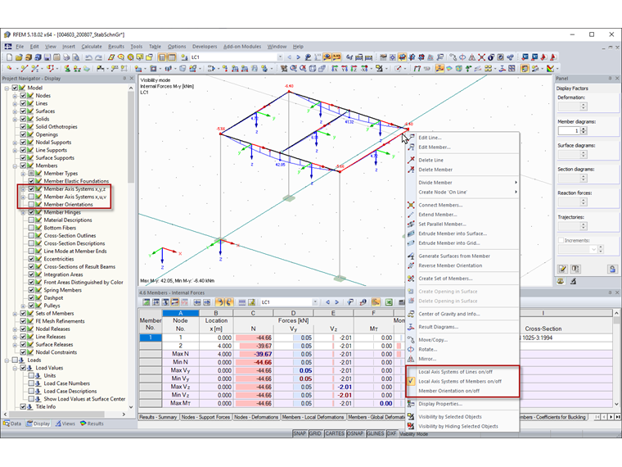Click the rainbow color scale toolbar icon
Screen dimensions: 622x467
click(x=550, y=69)
